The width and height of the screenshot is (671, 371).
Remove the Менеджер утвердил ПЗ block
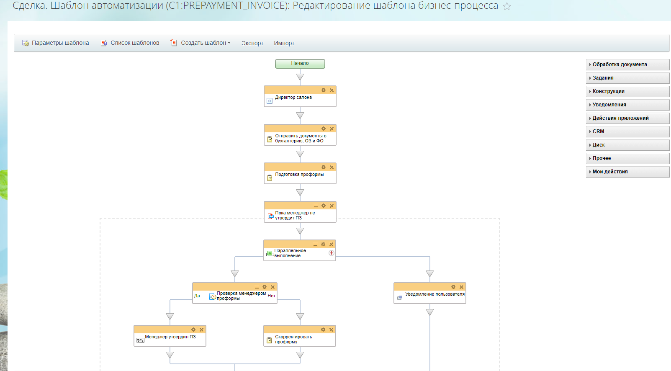point(201,330)
